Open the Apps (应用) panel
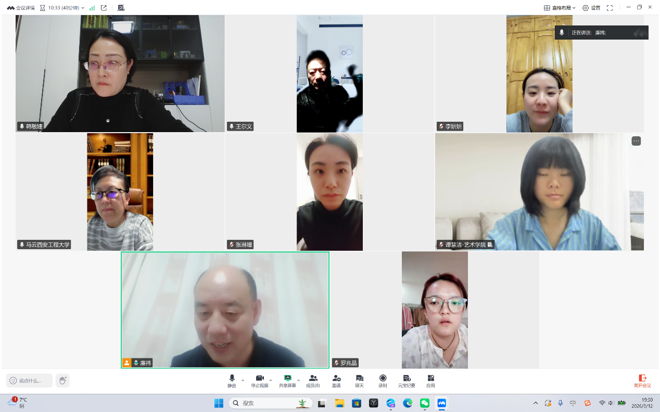This screenshot has height=412, width=660. point(430,380)
